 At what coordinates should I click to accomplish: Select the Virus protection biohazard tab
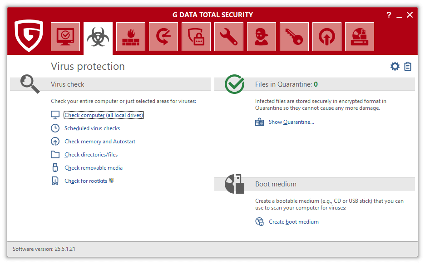(x=98, y=38)
